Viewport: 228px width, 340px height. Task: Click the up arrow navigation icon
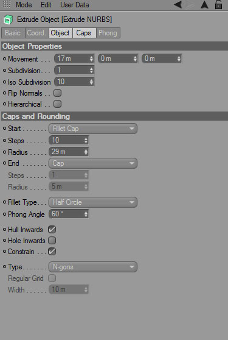pyautogui.click(x=204, y=5)
